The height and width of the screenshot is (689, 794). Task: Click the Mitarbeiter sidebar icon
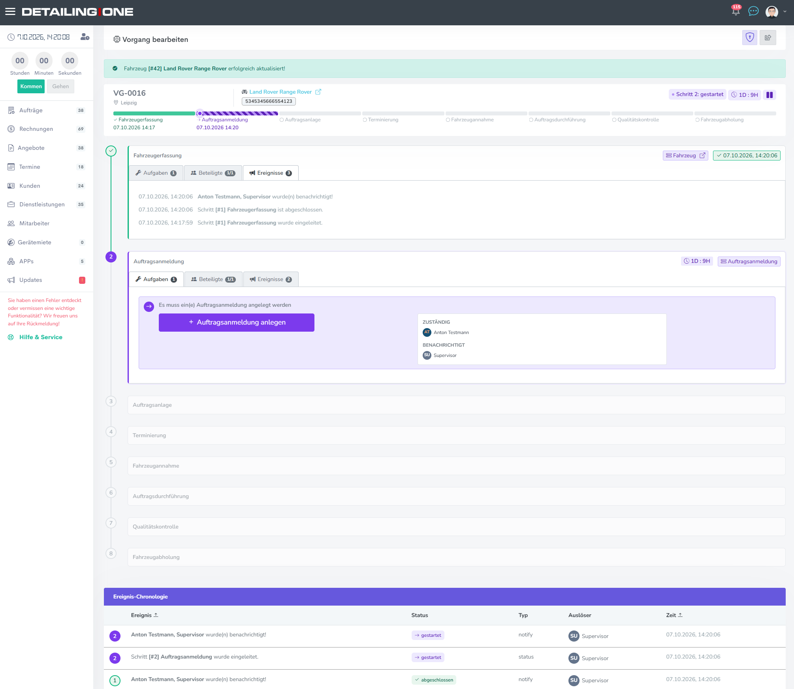[x=11, y=223]
